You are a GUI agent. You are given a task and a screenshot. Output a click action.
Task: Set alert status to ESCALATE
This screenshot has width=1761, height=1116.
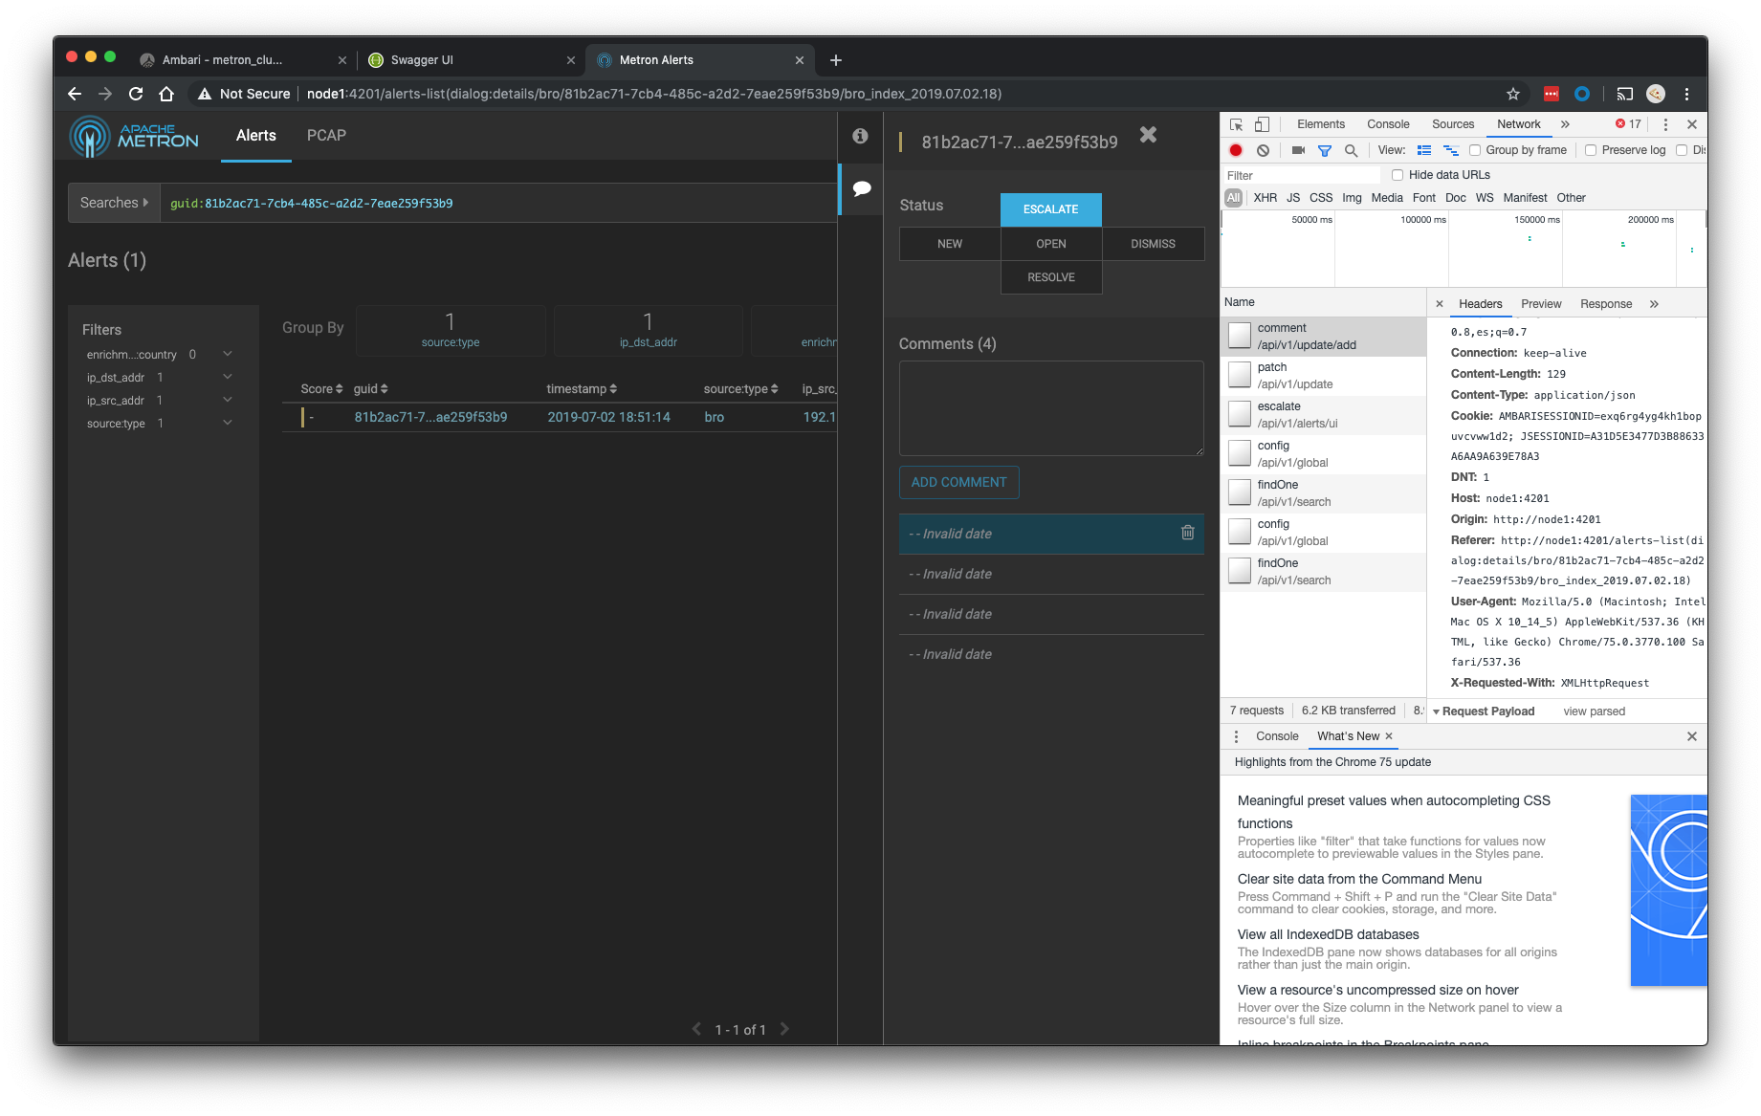pos(1050,209)
